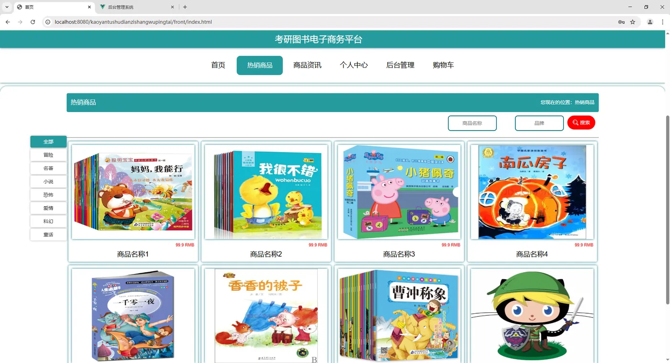Click the 商品名称3 product title
Screen dimensions: 670x363
(x=399, y=254)
